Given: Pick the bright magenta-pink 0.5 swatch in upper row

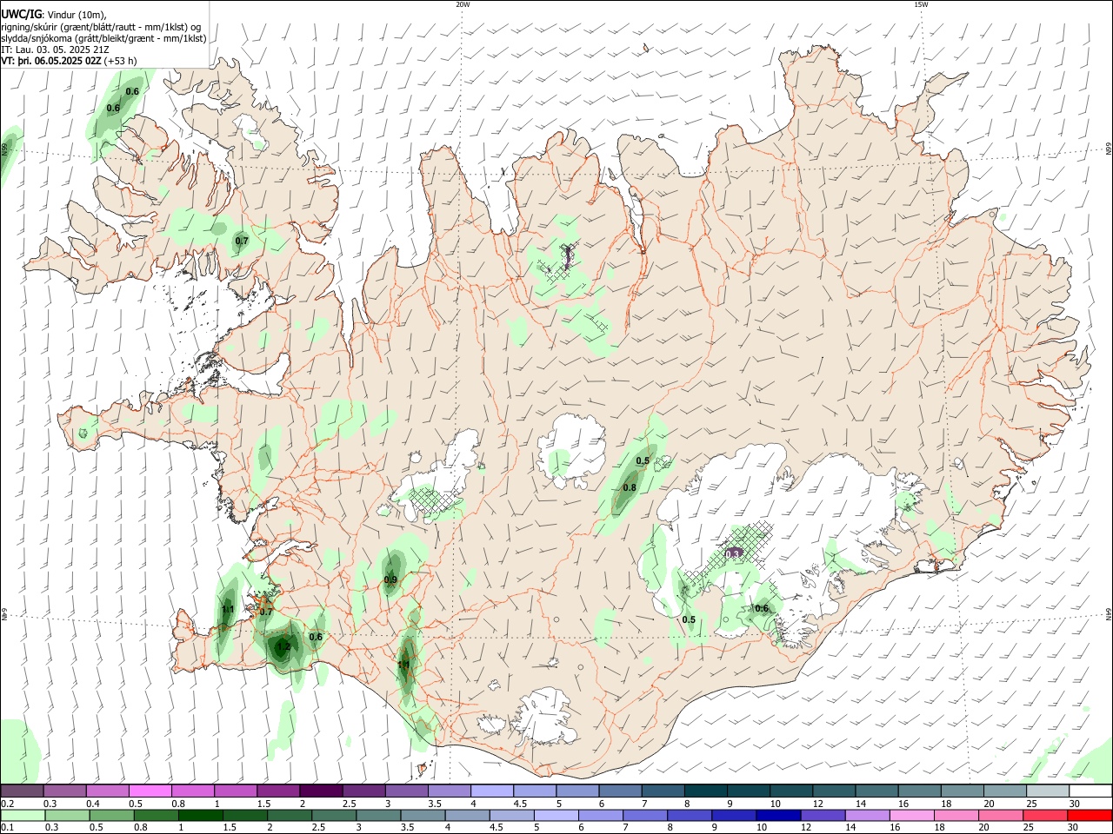Looking at the screenshot, I should click(150, 791).
